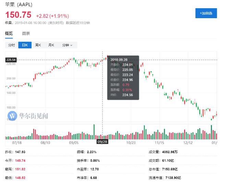Switch chart to 周K weekly candles
The height and width of the screenshot is (184, 226).
(x=38, y=45)
